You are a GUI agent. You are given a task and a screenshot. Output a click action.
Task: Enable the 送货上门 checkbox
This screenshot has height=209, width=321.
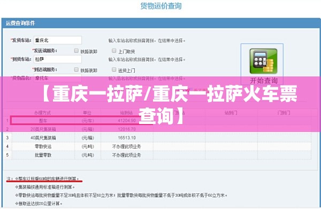point(114,69)
